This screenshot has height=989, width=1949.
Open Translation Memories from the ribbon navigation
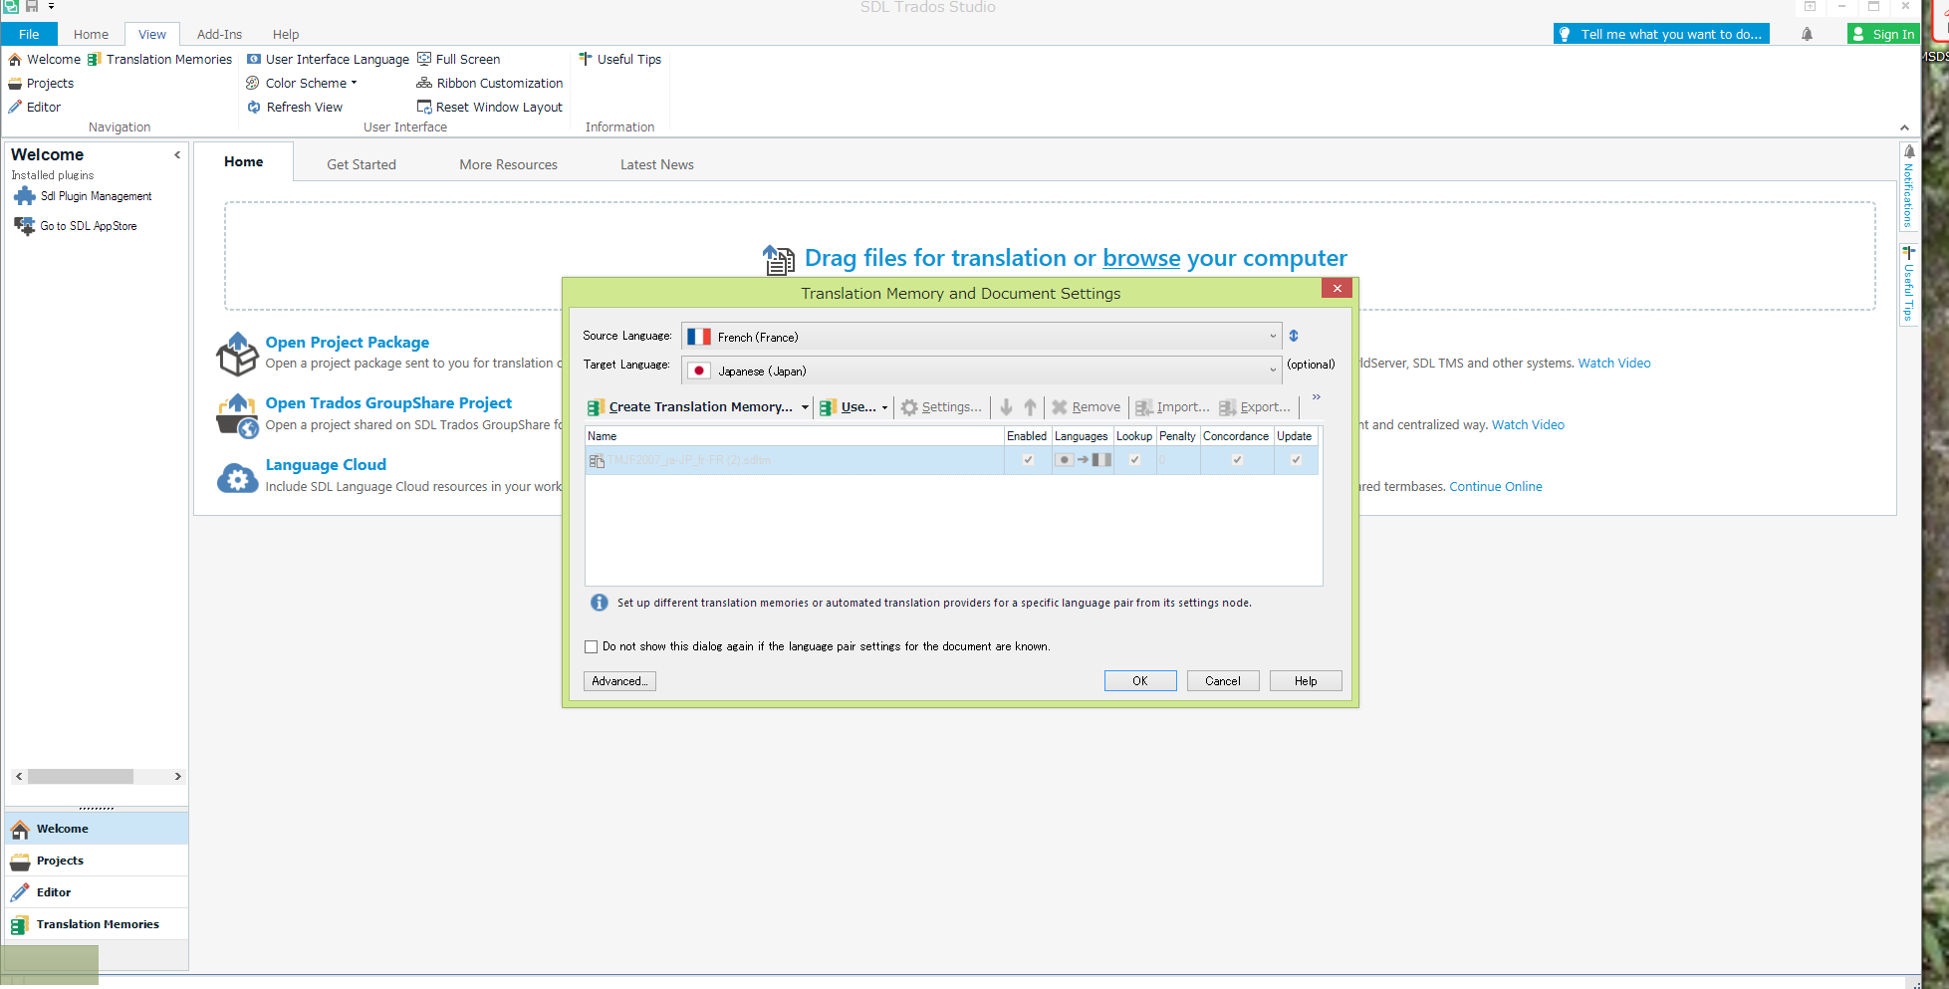tap(159, 60)
